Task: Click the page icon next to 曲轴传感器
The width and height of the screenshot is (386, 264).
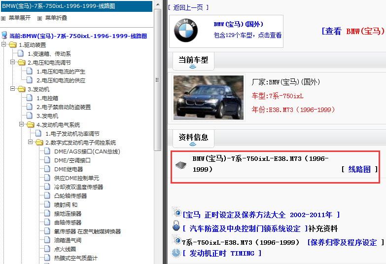Action: 47,222
